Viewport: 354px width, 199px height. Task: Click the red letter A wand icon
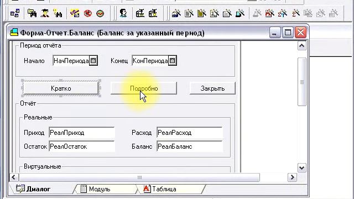click(269, 13)
